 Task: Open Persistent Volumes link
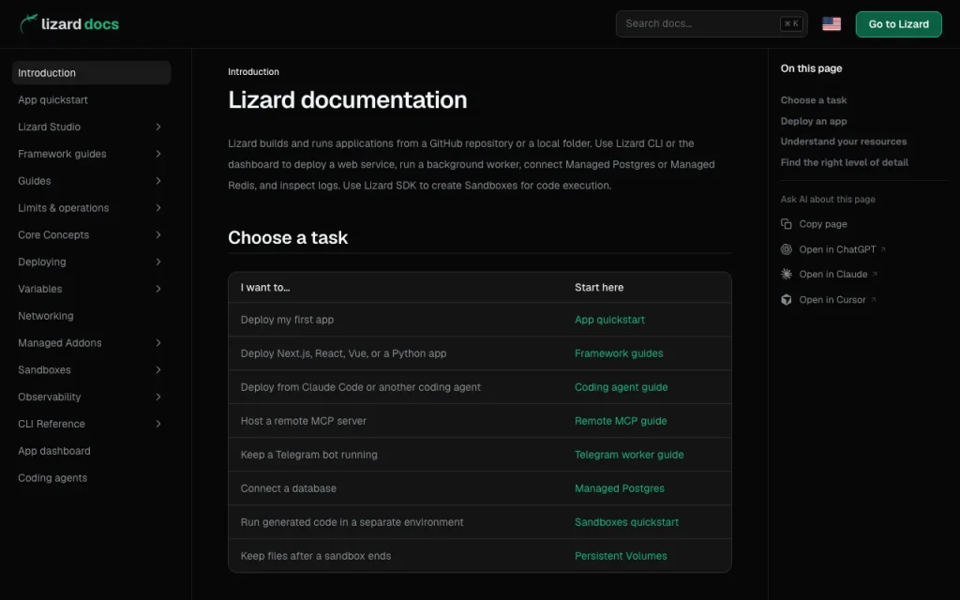tap(621, 555)
